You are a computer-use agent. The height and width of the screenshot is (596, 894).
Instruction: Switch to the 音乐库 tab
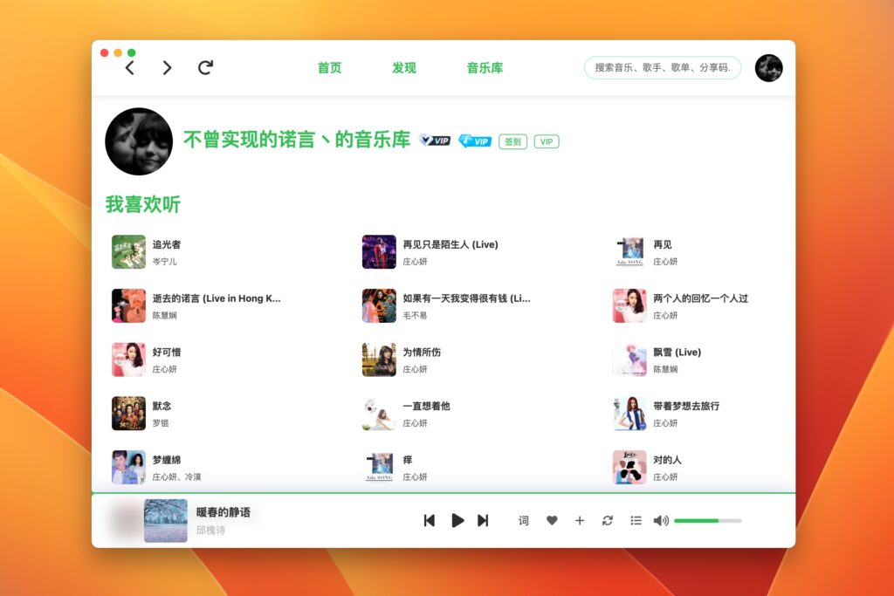tap(485, 67)
